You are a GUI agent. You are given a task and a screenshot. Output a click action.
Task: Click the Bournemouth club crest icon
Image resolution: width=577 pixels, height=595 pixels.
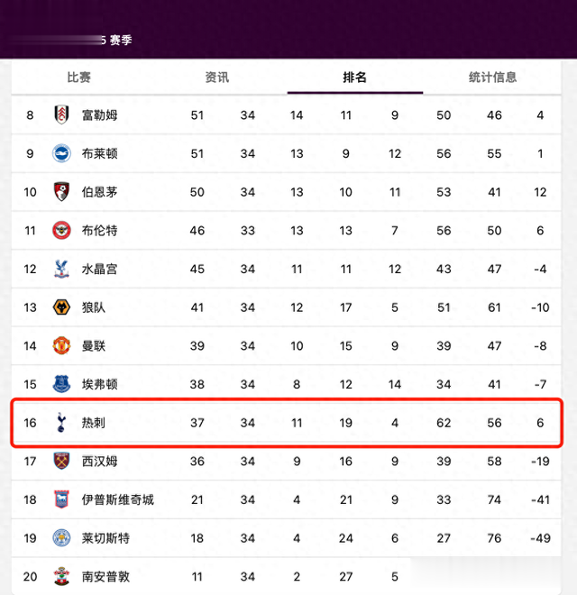(61, 192)
